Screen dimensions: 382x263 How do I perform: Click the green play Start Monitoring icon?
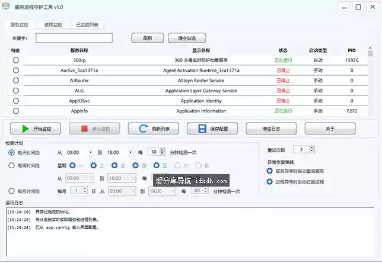[26, 129]
